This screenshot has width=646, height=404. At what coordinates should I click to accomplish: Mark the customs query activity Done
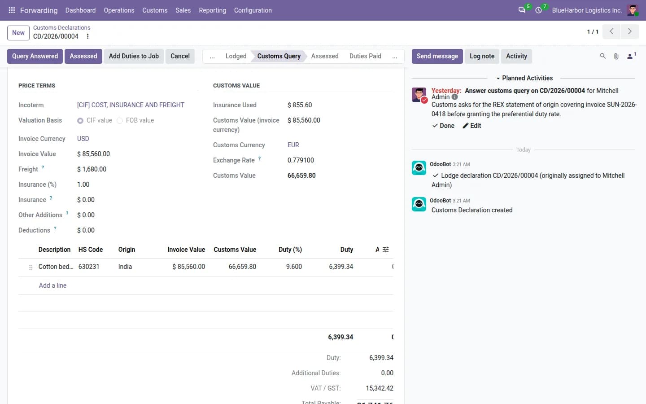pos(443,126)
